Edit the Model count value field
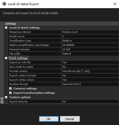 pos(90,36)
